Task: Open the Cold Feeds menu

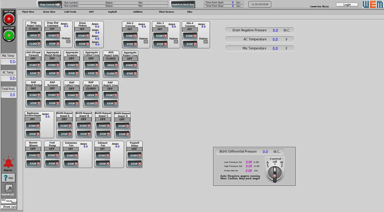Action: 70,12
